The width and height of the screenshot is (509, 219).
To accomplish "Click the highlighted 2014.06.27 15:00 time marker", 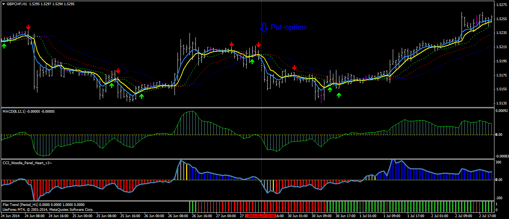I will pos(262,216).
